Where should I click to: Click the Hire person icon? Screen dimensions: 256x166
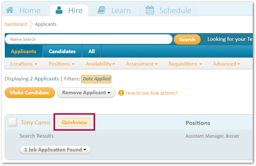click(59, 10)
